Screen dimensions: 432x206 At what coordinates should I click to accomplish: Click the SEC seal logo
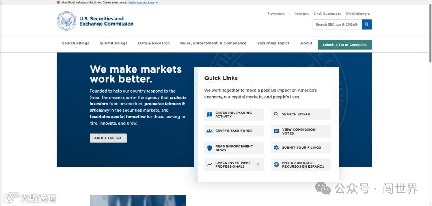[66, 21]
